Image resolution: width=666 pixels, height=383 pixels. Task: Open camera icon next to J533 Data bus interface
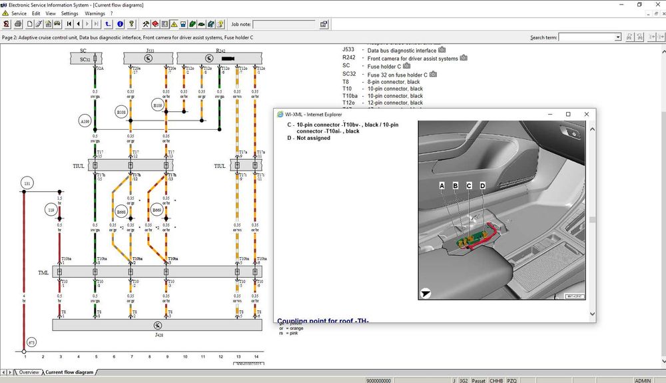coord(442,50)
